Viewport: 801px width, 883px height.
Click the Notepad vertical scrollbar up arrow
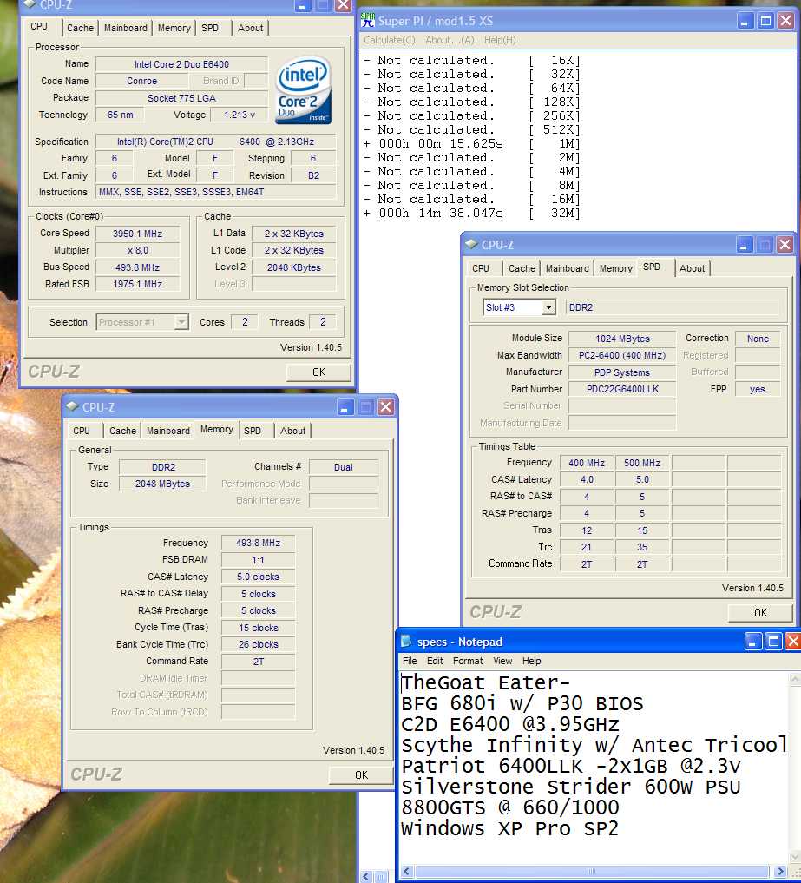coord(795,680)
